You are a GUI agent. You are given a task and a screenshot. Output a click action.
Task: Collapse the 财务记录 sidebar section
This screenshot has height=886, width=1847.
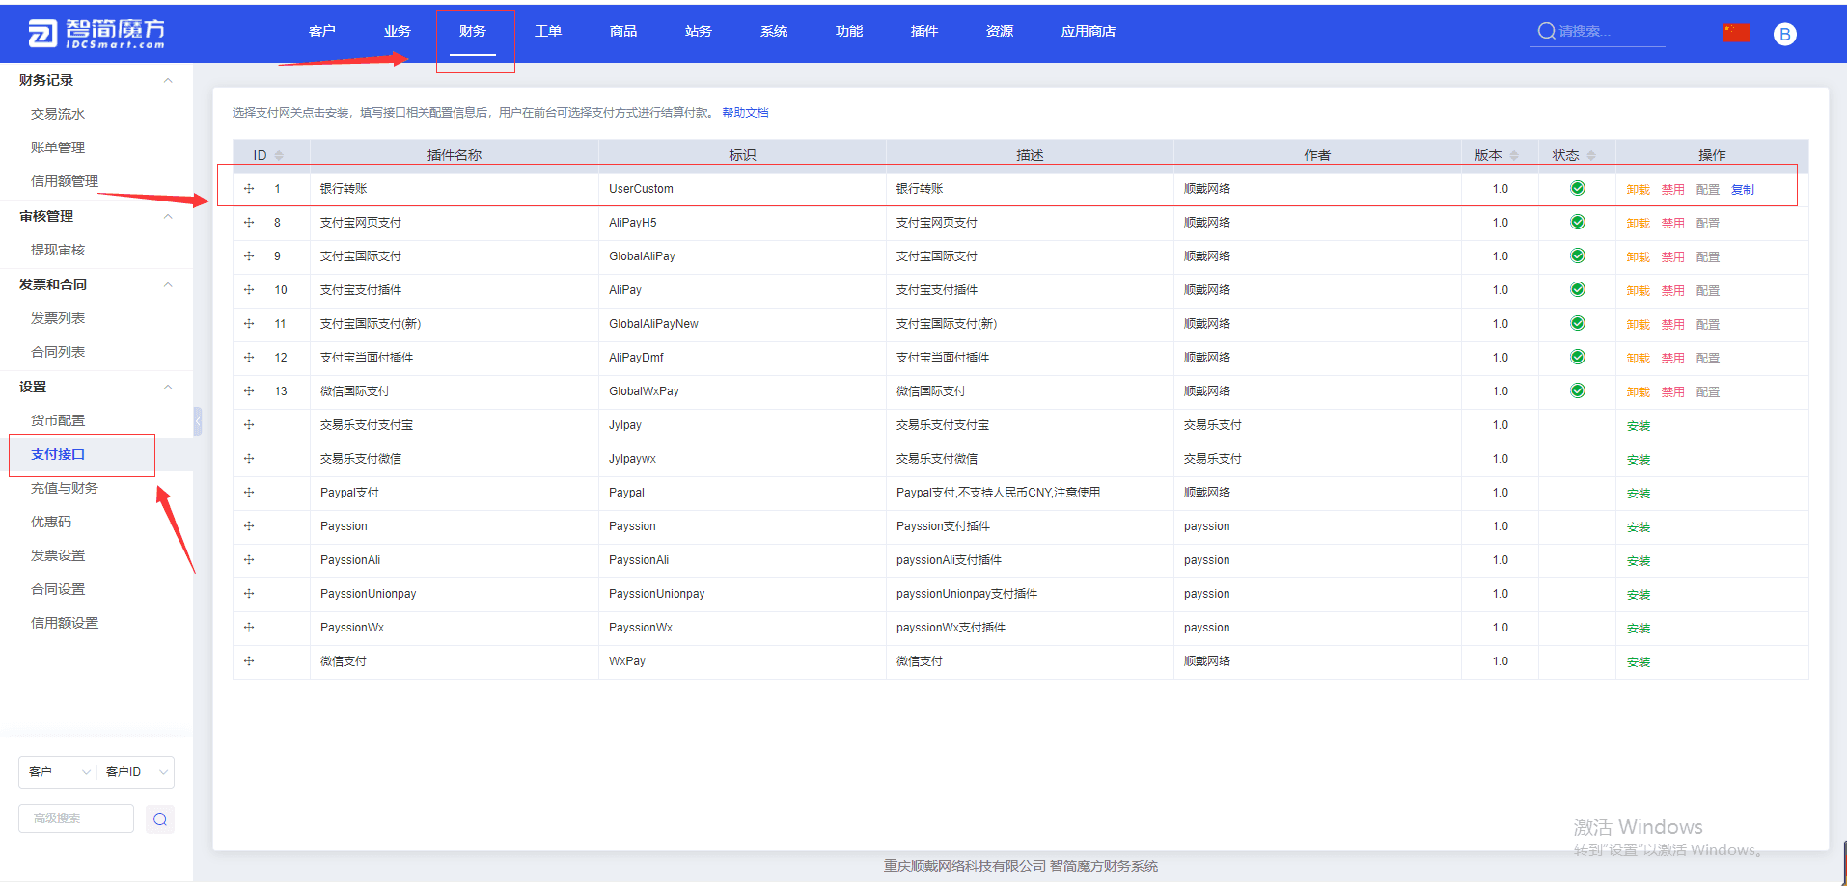pyautogui.click(x=168, y=80)
